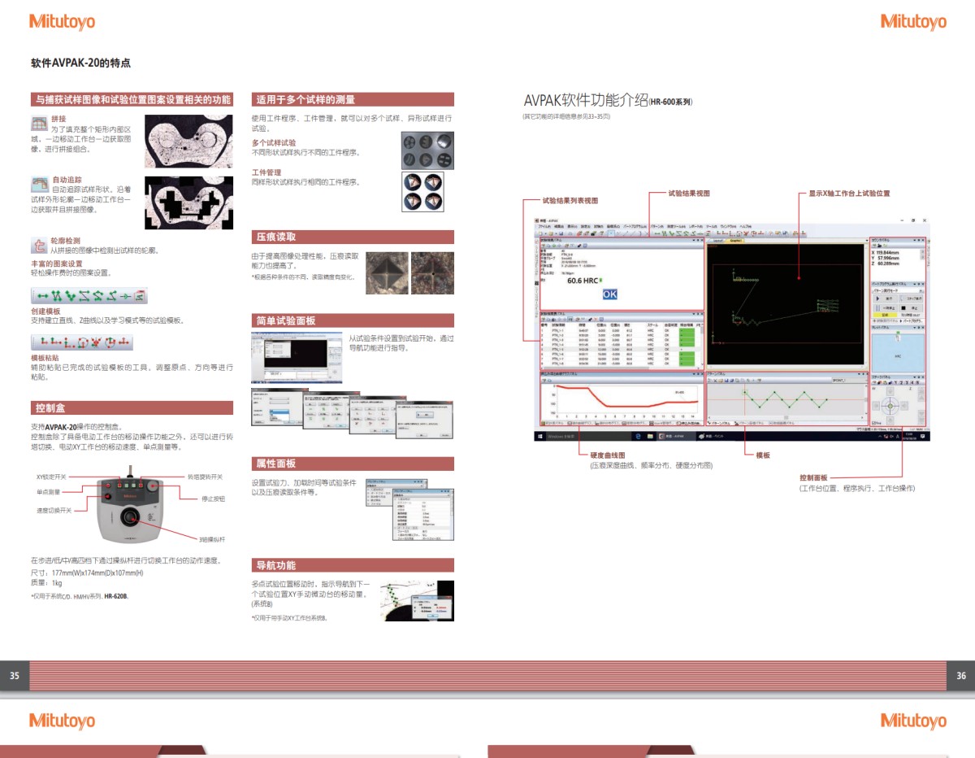
Task: Click the 简单试验面板 section header
Action: coord(353,320)
